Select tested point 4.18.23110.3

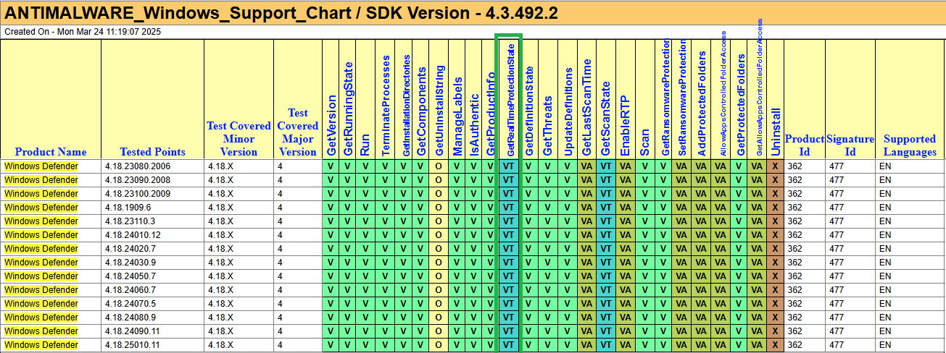pyautogui.click(x=130, y=221)
